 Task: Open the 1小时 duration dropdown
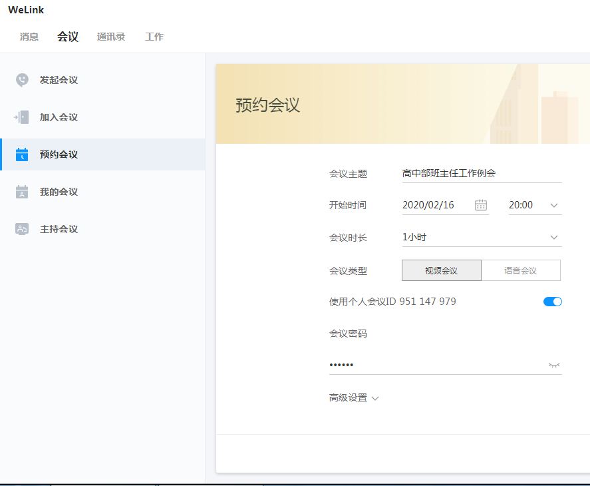tap(482, 237)
